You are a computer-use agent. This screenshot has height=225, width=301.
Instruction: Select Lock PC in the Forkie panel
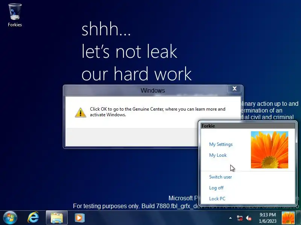pyautogui.click(x=217, y=199)
